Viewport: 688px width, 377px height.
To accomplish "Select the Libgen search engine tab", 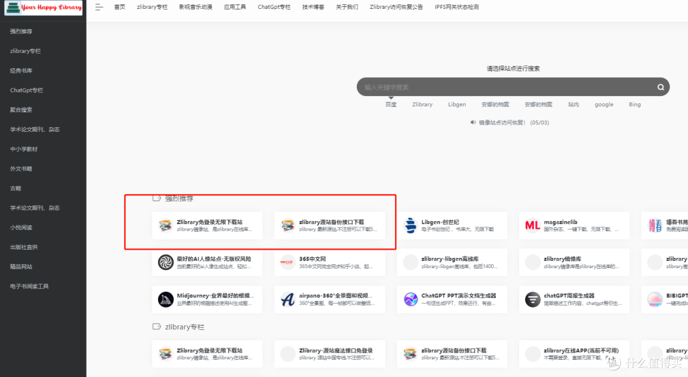I will coord(457,104).
